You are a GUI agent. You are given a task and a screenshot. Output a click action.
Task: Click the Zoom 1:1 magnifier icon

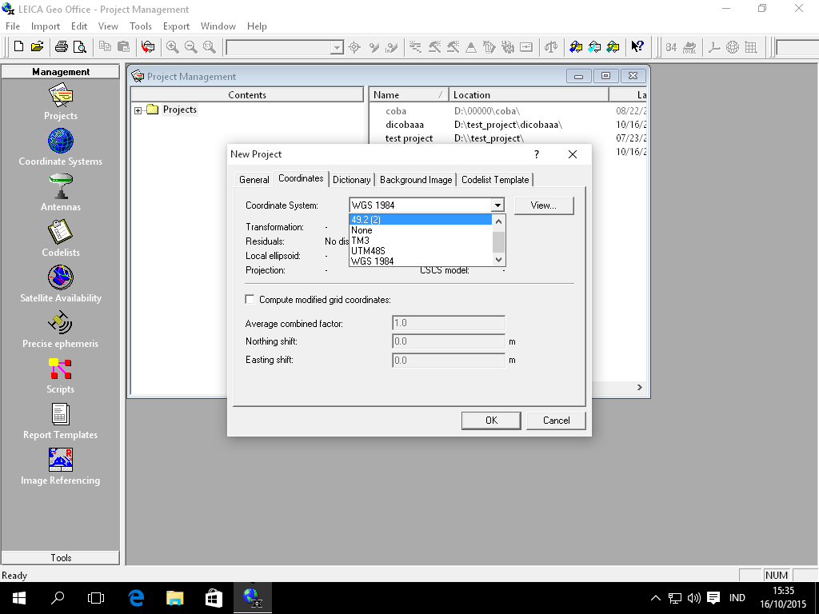point(209,47)
